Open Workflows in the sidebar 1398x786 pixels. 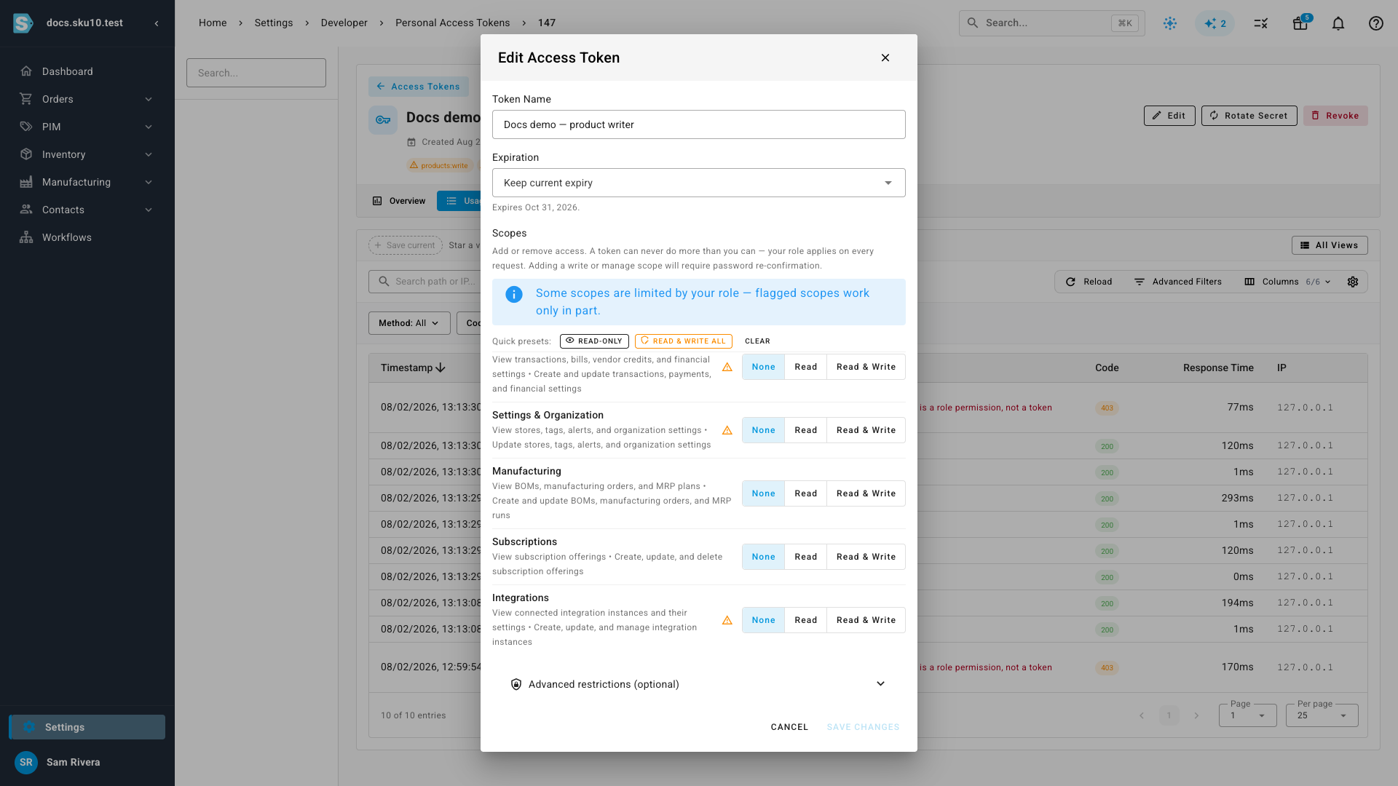(x=87, y=237)
